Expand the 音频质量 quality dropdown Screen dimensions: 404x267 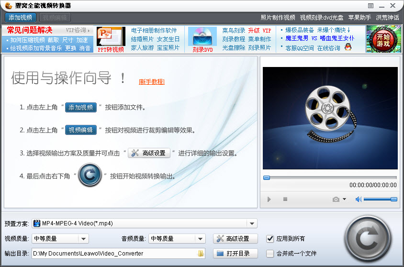[x=200, y=238]
